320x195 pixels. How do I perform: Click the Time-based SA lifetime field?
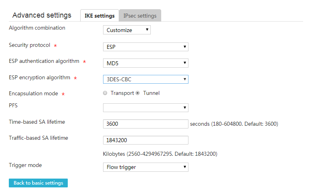point(146,124)
